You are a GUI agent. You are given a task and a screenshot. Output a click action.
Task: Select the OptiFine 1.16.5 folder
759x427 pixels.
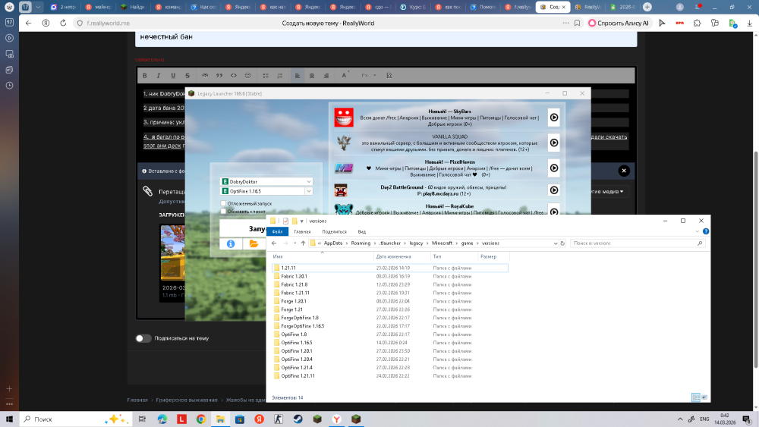click(x=296, y=343)
